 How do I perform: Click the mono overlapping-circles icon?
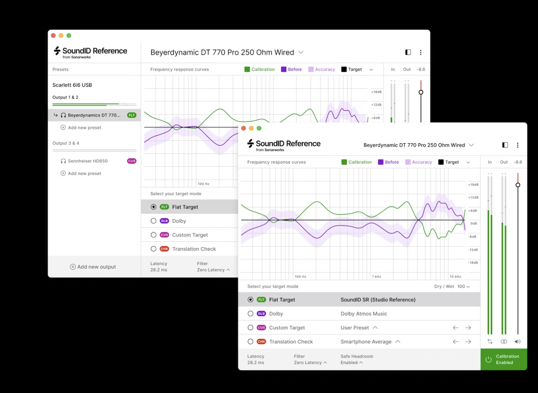(504, 341)
